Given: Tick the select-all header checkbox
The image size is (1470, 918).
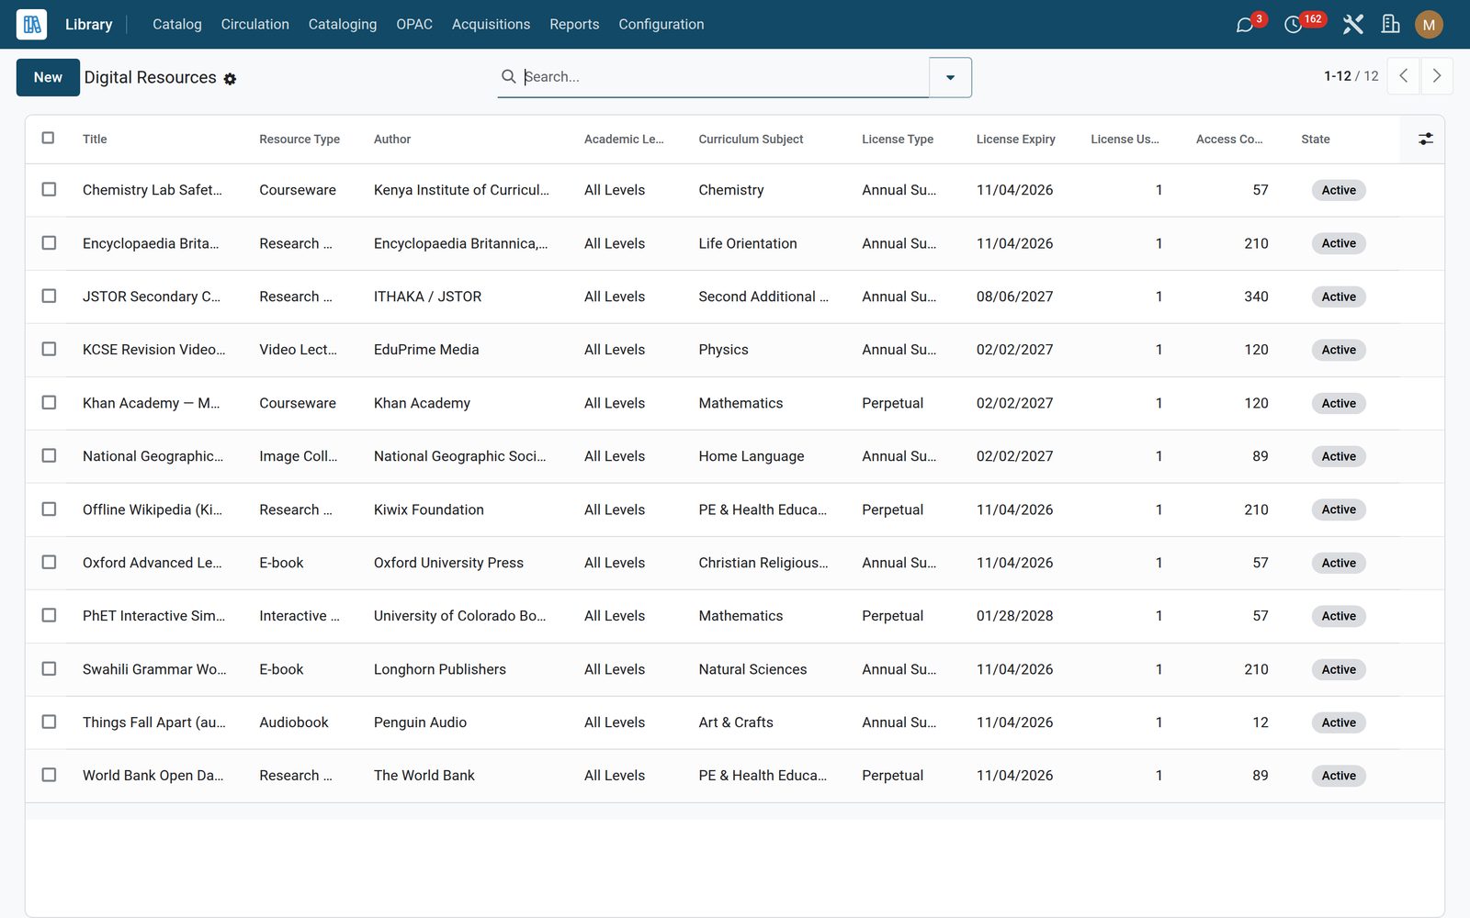Looking at the screenshot, I should point(49,138).
